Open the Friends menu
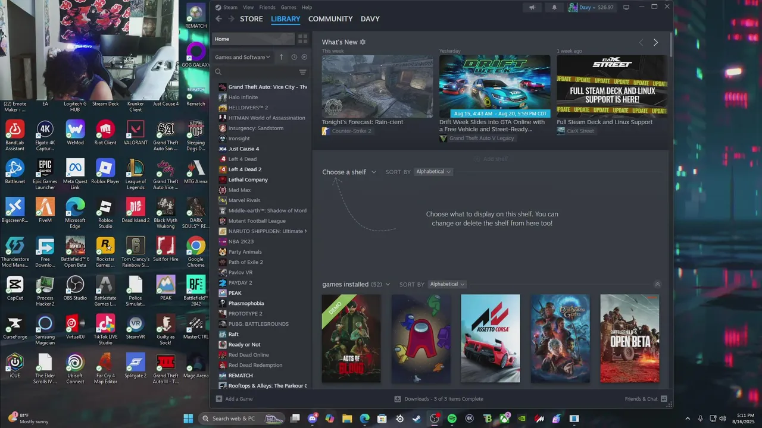Screen dimensions: 762x428 [x=267, y=7]
